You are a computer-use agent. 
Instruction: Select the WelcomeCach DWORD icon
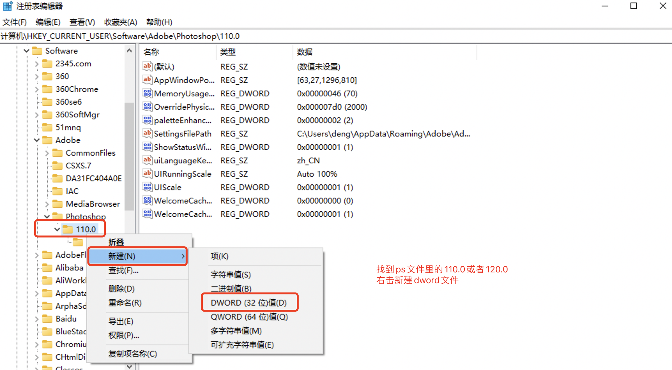tap(147, 200)
